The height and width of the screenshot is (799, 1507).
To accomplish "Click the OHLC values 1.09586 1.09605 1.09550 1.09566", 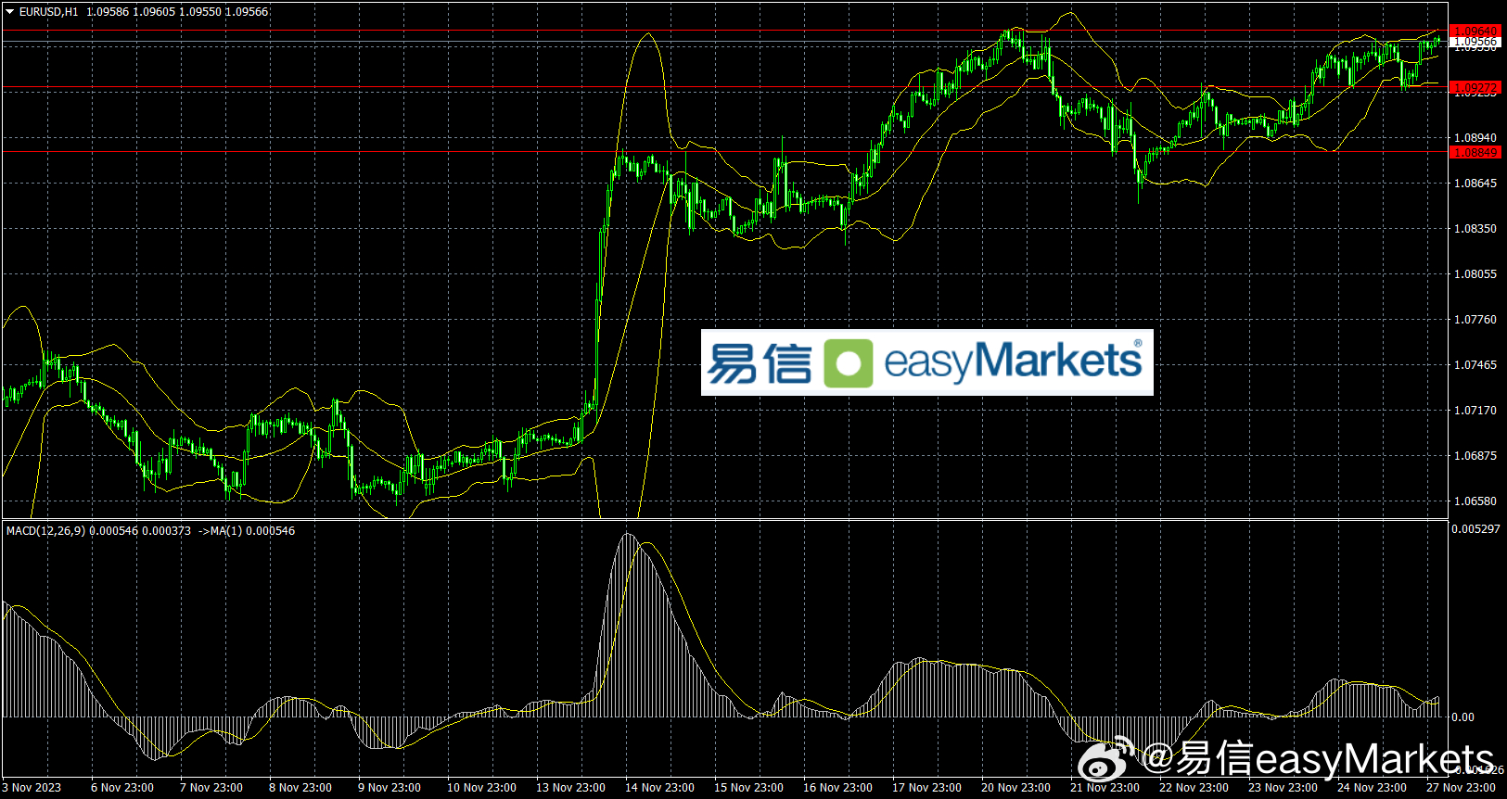I will tap(177, 12).
